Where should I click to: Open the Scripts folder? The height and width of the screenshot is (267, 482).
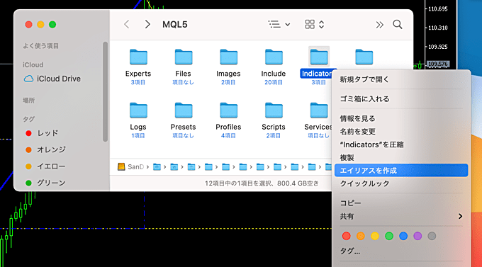(274, 110)
